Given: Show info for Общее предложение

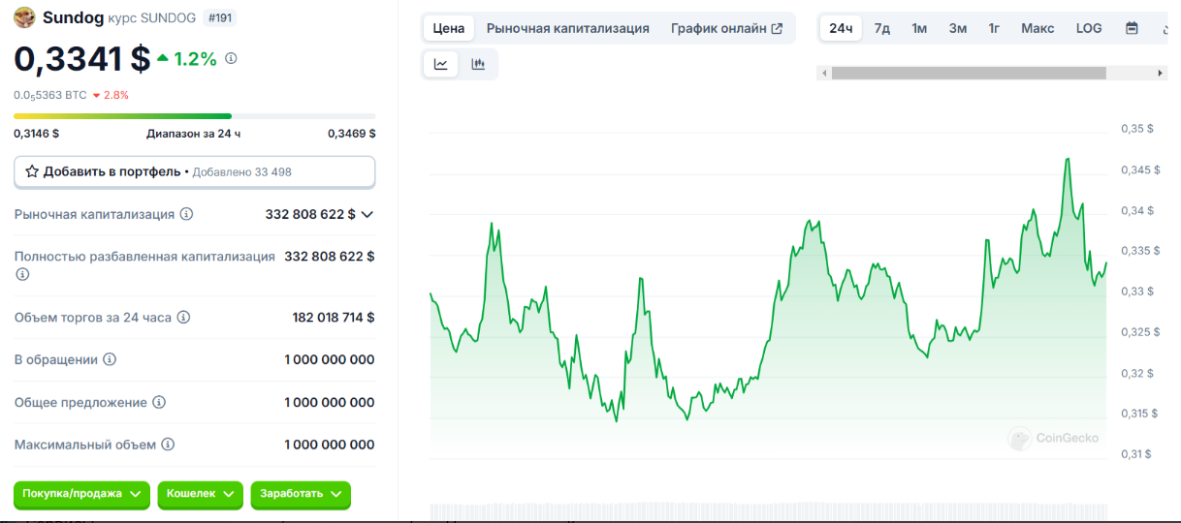Looking at the screenshot, I should tap(159, 402).
